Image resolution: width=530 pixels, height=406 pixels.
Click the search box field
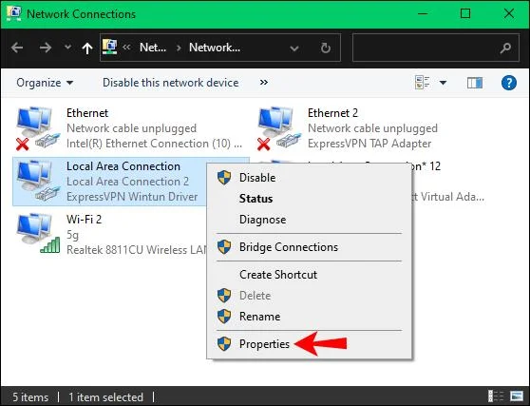436,48
